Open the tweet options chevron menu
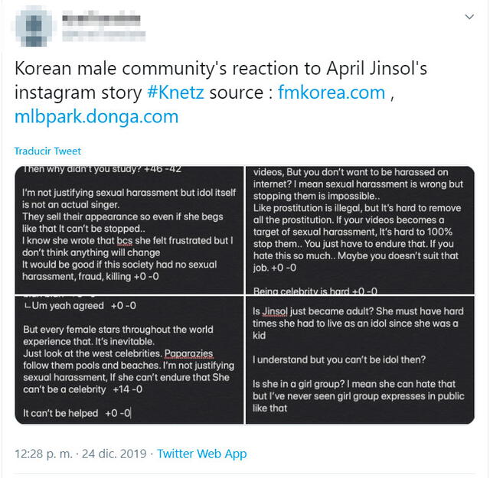Screen dimensions: 490x478 pyautogui.click(x=469, y=17)
